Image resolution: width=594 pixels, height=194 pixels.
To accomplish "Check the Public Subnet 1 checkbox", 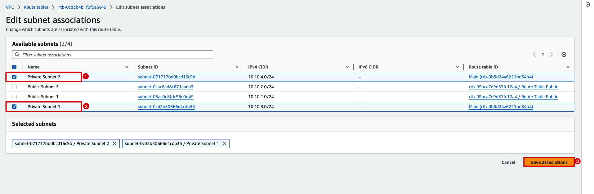I will [x=14, y=97].
